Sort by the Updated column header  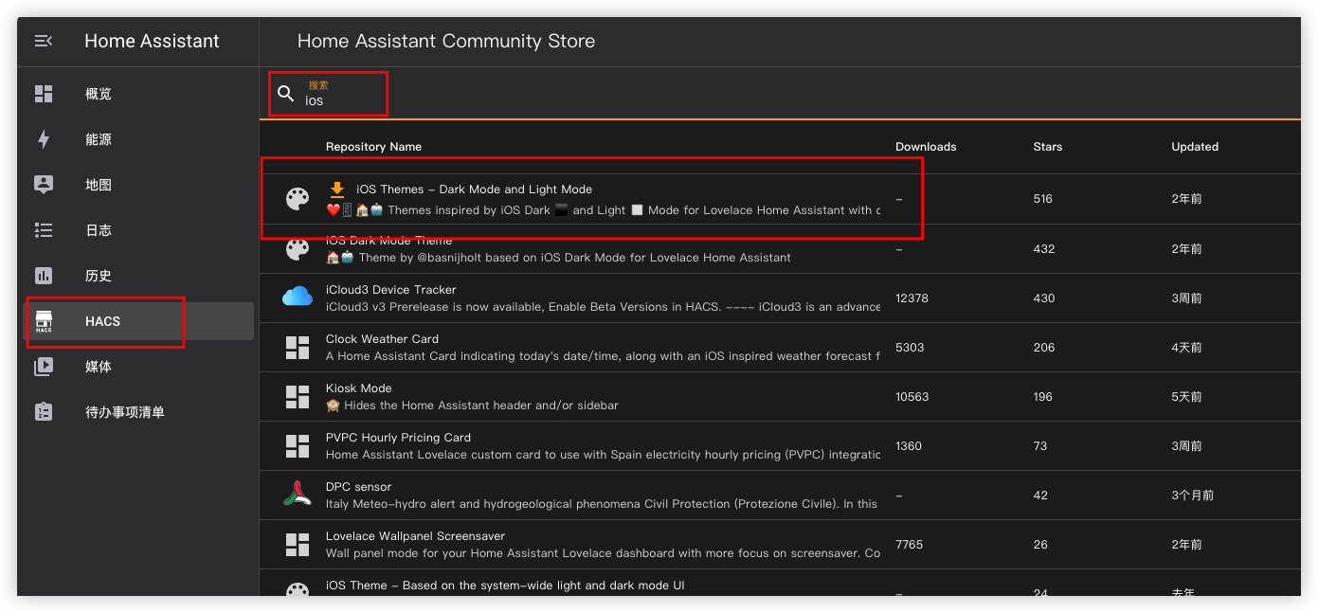point(1194,147)
